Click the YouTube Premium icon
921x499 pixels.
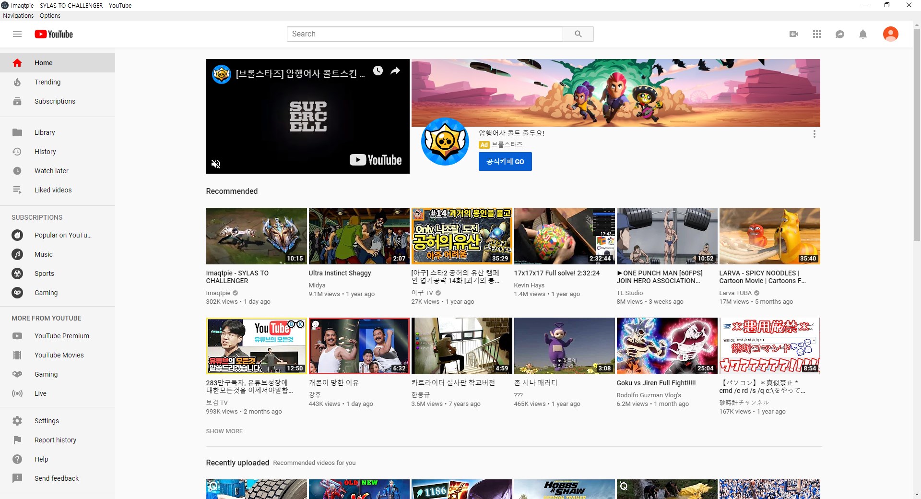point(17,336)
